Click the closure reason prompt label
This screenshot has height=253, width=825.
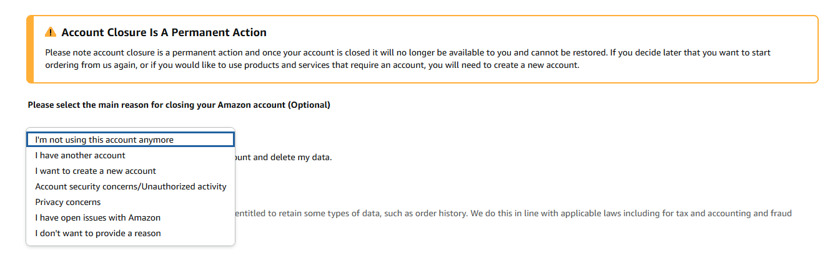179,105
